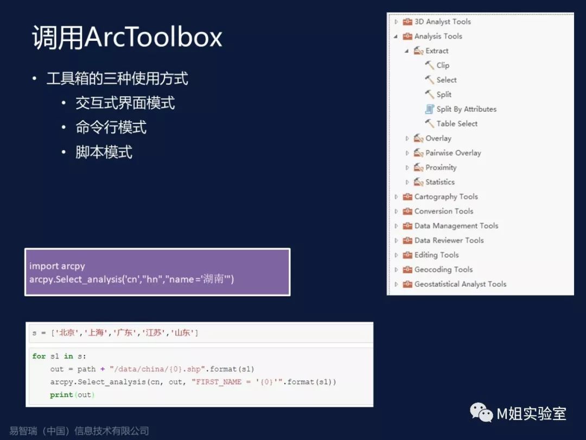Viewport: 586px width, 440px height.
Task: Select the Select tool label
Action: coord(447,80)
